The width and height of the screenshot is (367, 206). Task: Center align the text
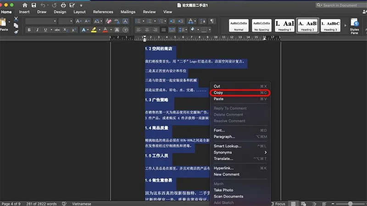tap(147, 30)
